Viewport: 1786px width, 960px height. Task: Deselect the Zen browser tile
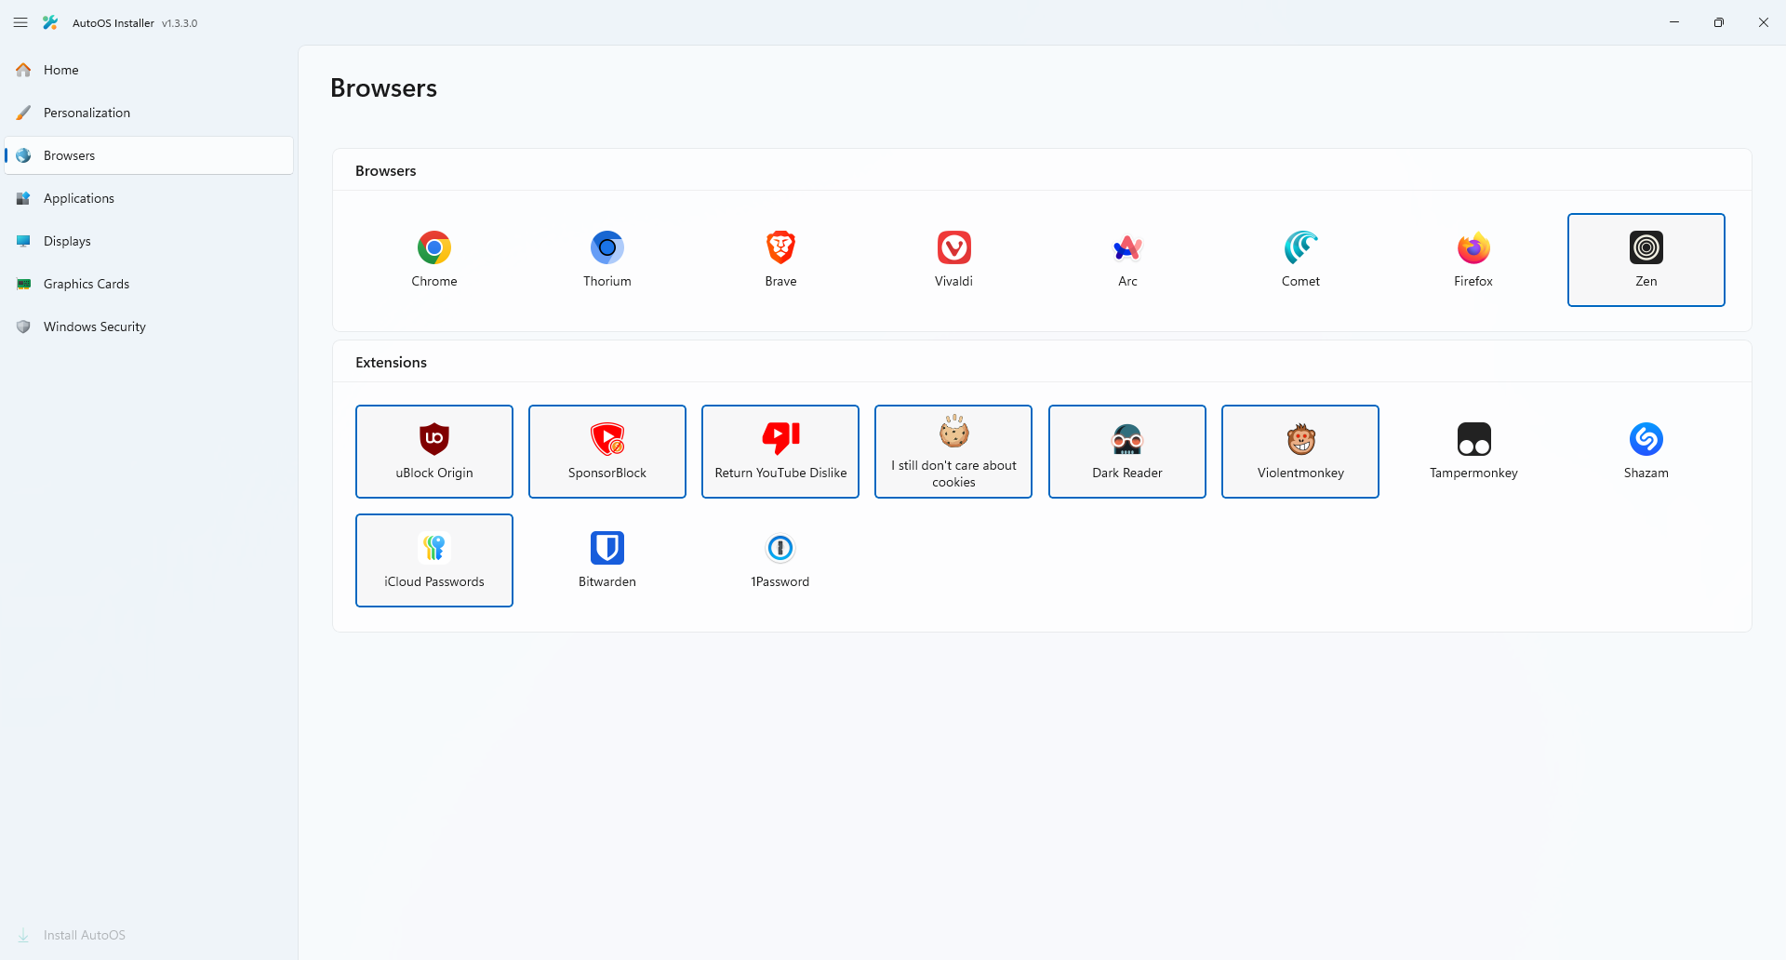pos(1646,260)
